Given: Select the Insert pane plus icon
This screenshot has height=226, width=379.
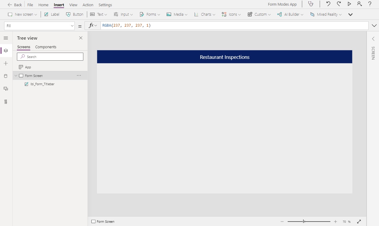Looking at the screenshot, I should [x=6, y=63].
